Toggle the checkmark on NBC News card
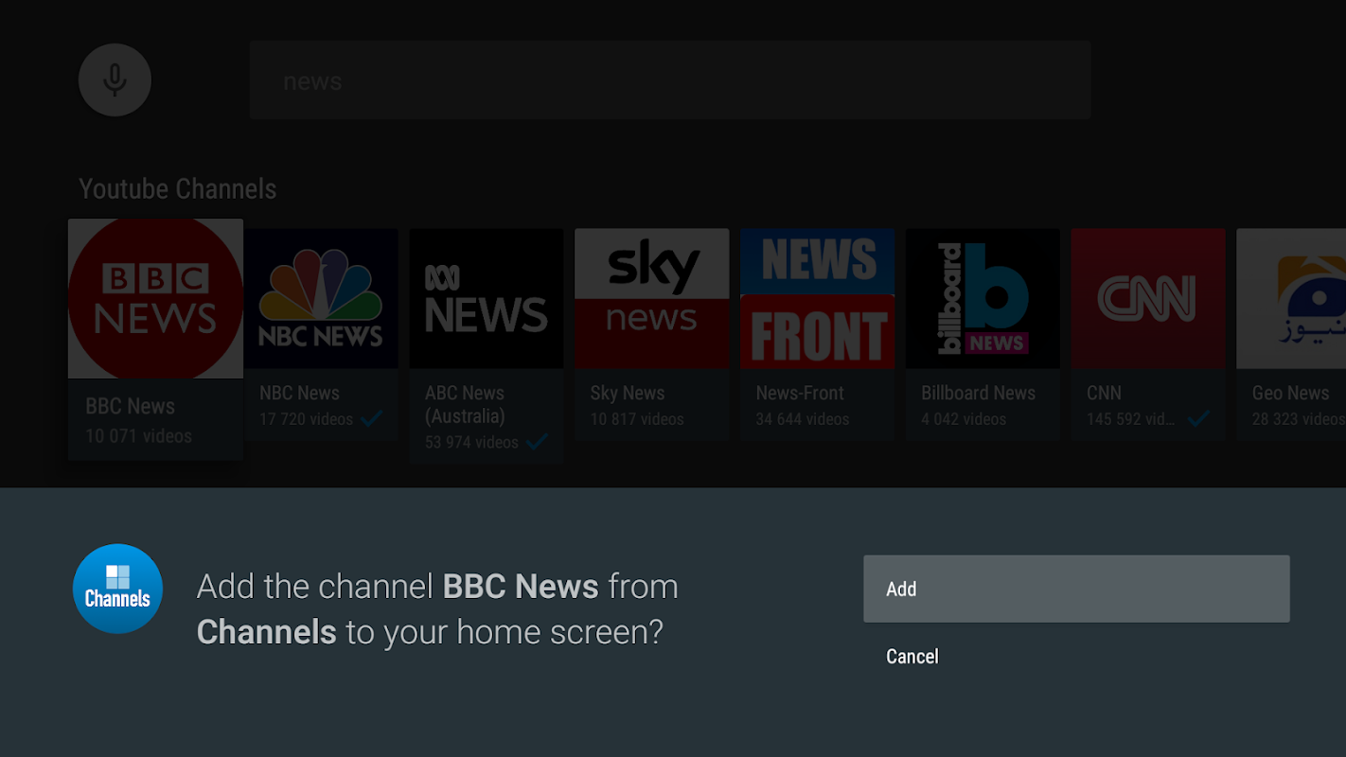The image size is (1346, 757). pos(372,418)
